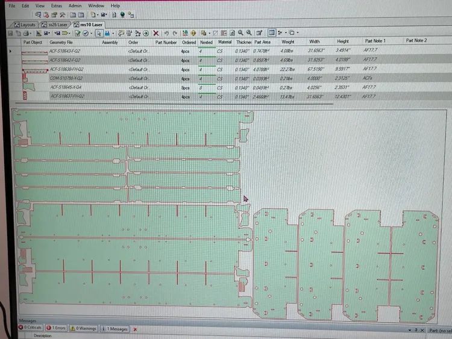
Task: Click the magnifier zoom icon in toolbar
Action: (x=240, y=33)
